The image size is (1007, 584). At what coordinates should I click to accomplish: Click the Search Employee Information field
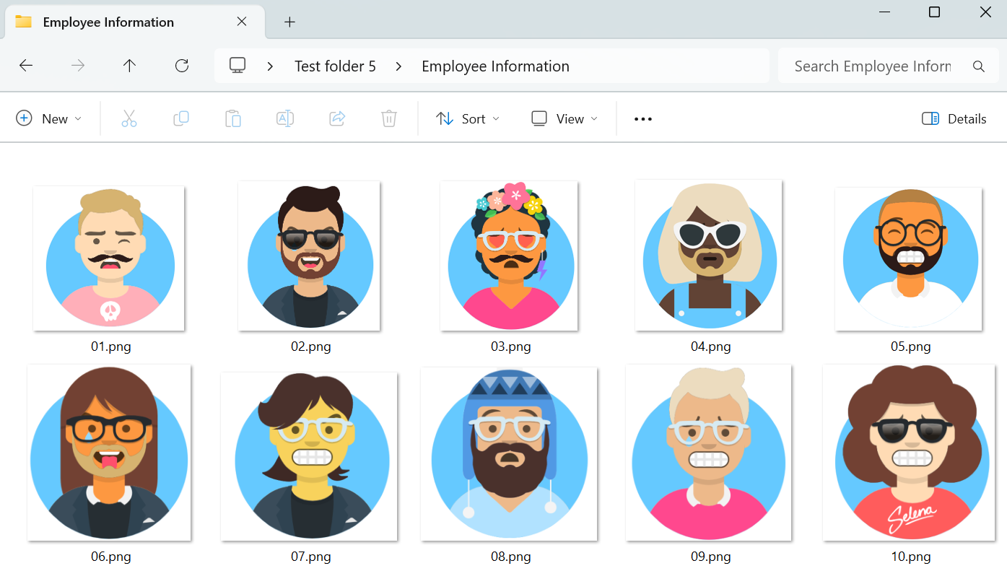tap(872, 66)
